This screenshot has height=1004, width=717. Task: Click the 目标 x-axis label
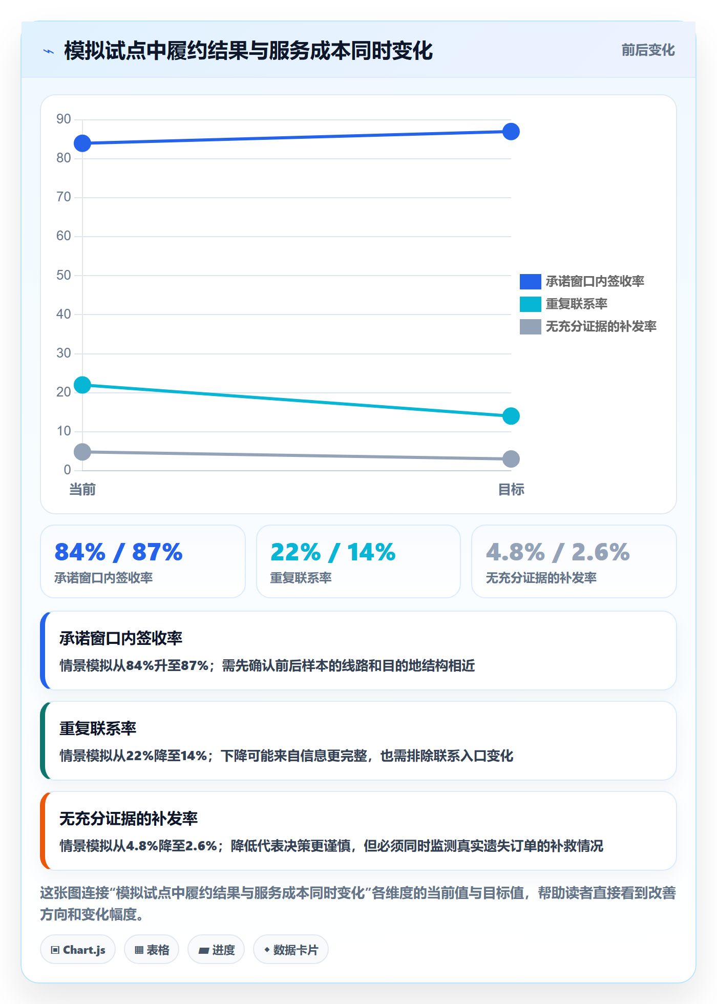tap(511, 490)
